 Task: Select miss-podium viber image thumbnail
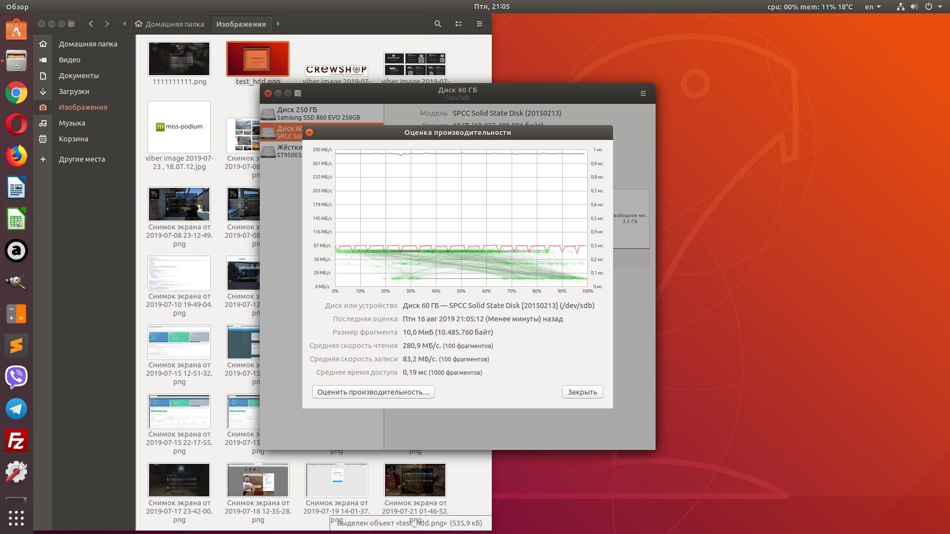[x=179, y=127]
